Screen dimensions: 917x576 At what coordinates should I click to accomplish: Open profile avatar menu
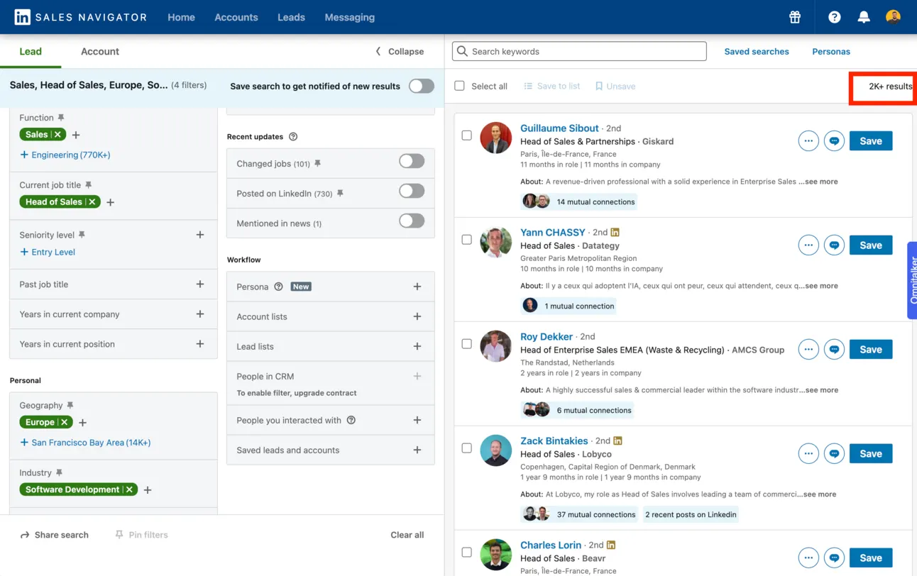[x=893, y=17]
